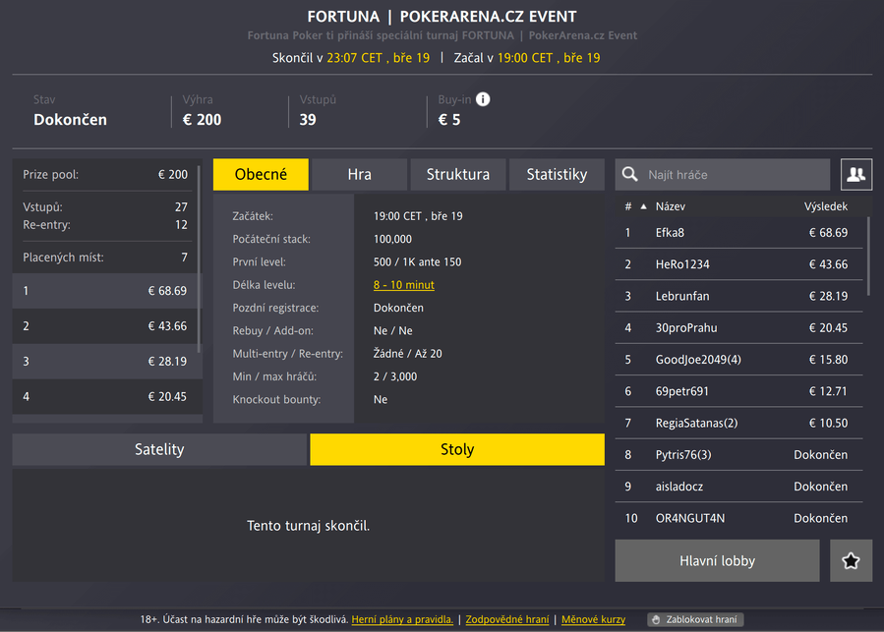Open the Měnové kurzy link
Viewport: 884px width, 632px height.
[593, 619]
